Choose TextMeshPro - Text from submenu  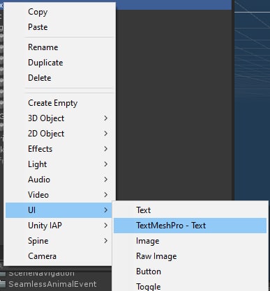click(190, 226)
